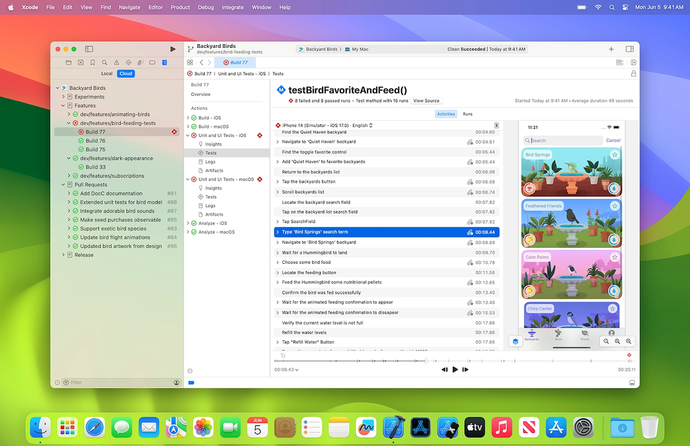The image size is (690, 446).
Task: Click the View Source button
Action: tap(426, 101)
